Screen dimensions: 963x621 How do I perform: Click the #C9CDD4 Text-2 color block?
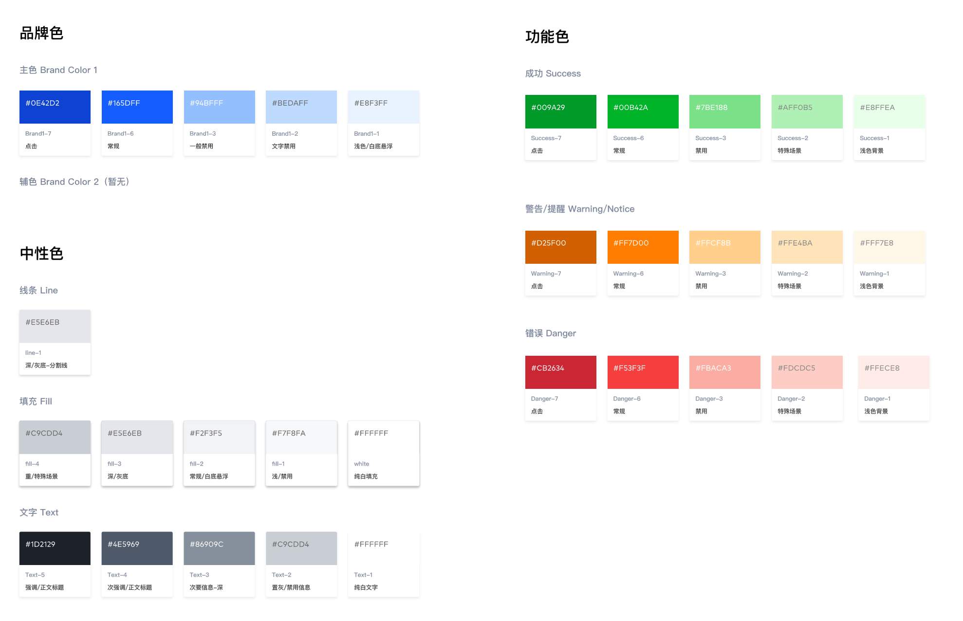[x=301, y=548]
